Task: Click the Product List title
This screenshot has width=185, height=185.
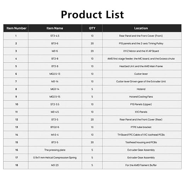Action: tap(92, 15)
